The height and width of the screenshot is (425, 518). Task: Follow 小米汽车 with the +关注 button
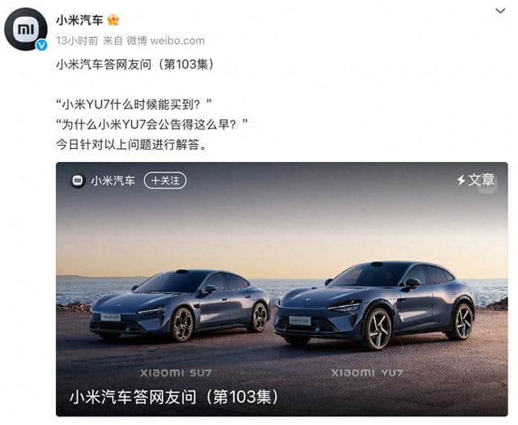pyautogui.click(x=165, y=181)
